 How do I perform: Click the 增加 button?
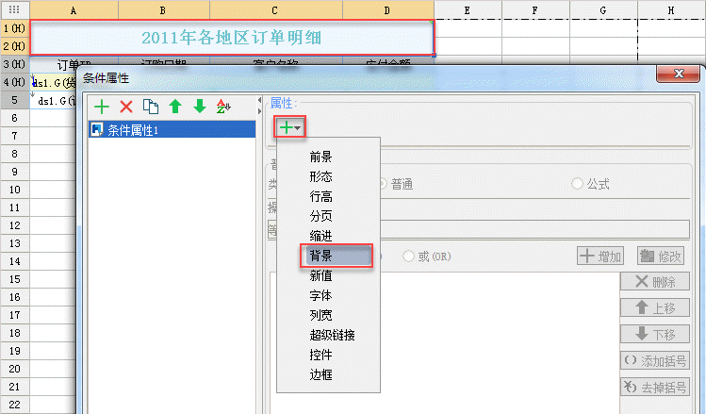[600, 257]
